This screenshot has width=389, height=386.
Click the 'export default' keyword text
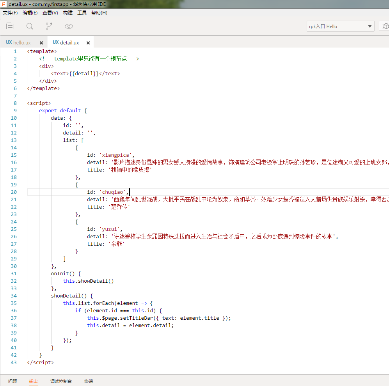coord(60,111)
